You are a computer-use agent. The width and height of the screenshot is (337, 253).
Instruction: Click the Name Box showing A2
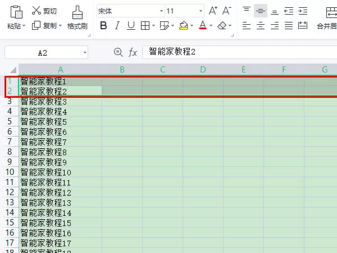[43, 52]
